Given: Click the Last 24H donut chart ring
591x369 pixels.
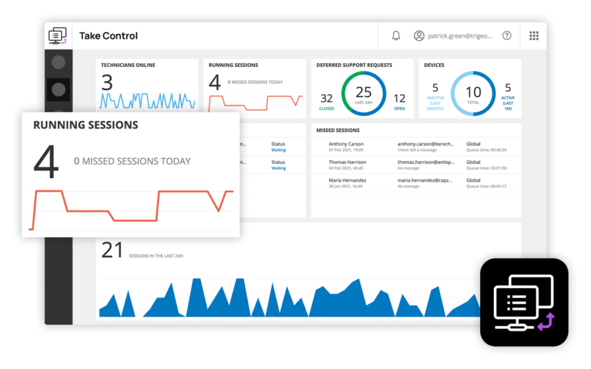Looking at the screenshot, I should coord(363,92).
